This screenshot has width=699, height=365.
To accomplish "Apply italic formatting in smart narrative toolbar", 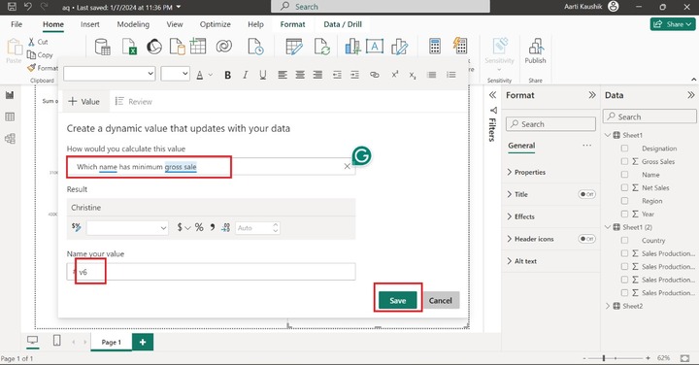I will [246, 75].
